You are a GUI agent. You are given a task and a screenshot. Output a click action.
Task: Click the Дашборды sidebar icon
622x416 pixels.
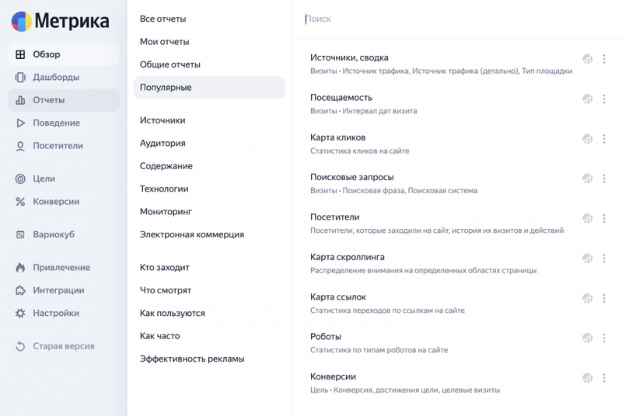coord(20,77)
